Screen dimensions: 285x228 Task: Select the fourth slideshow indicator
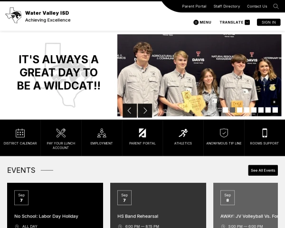click(247, 110)
